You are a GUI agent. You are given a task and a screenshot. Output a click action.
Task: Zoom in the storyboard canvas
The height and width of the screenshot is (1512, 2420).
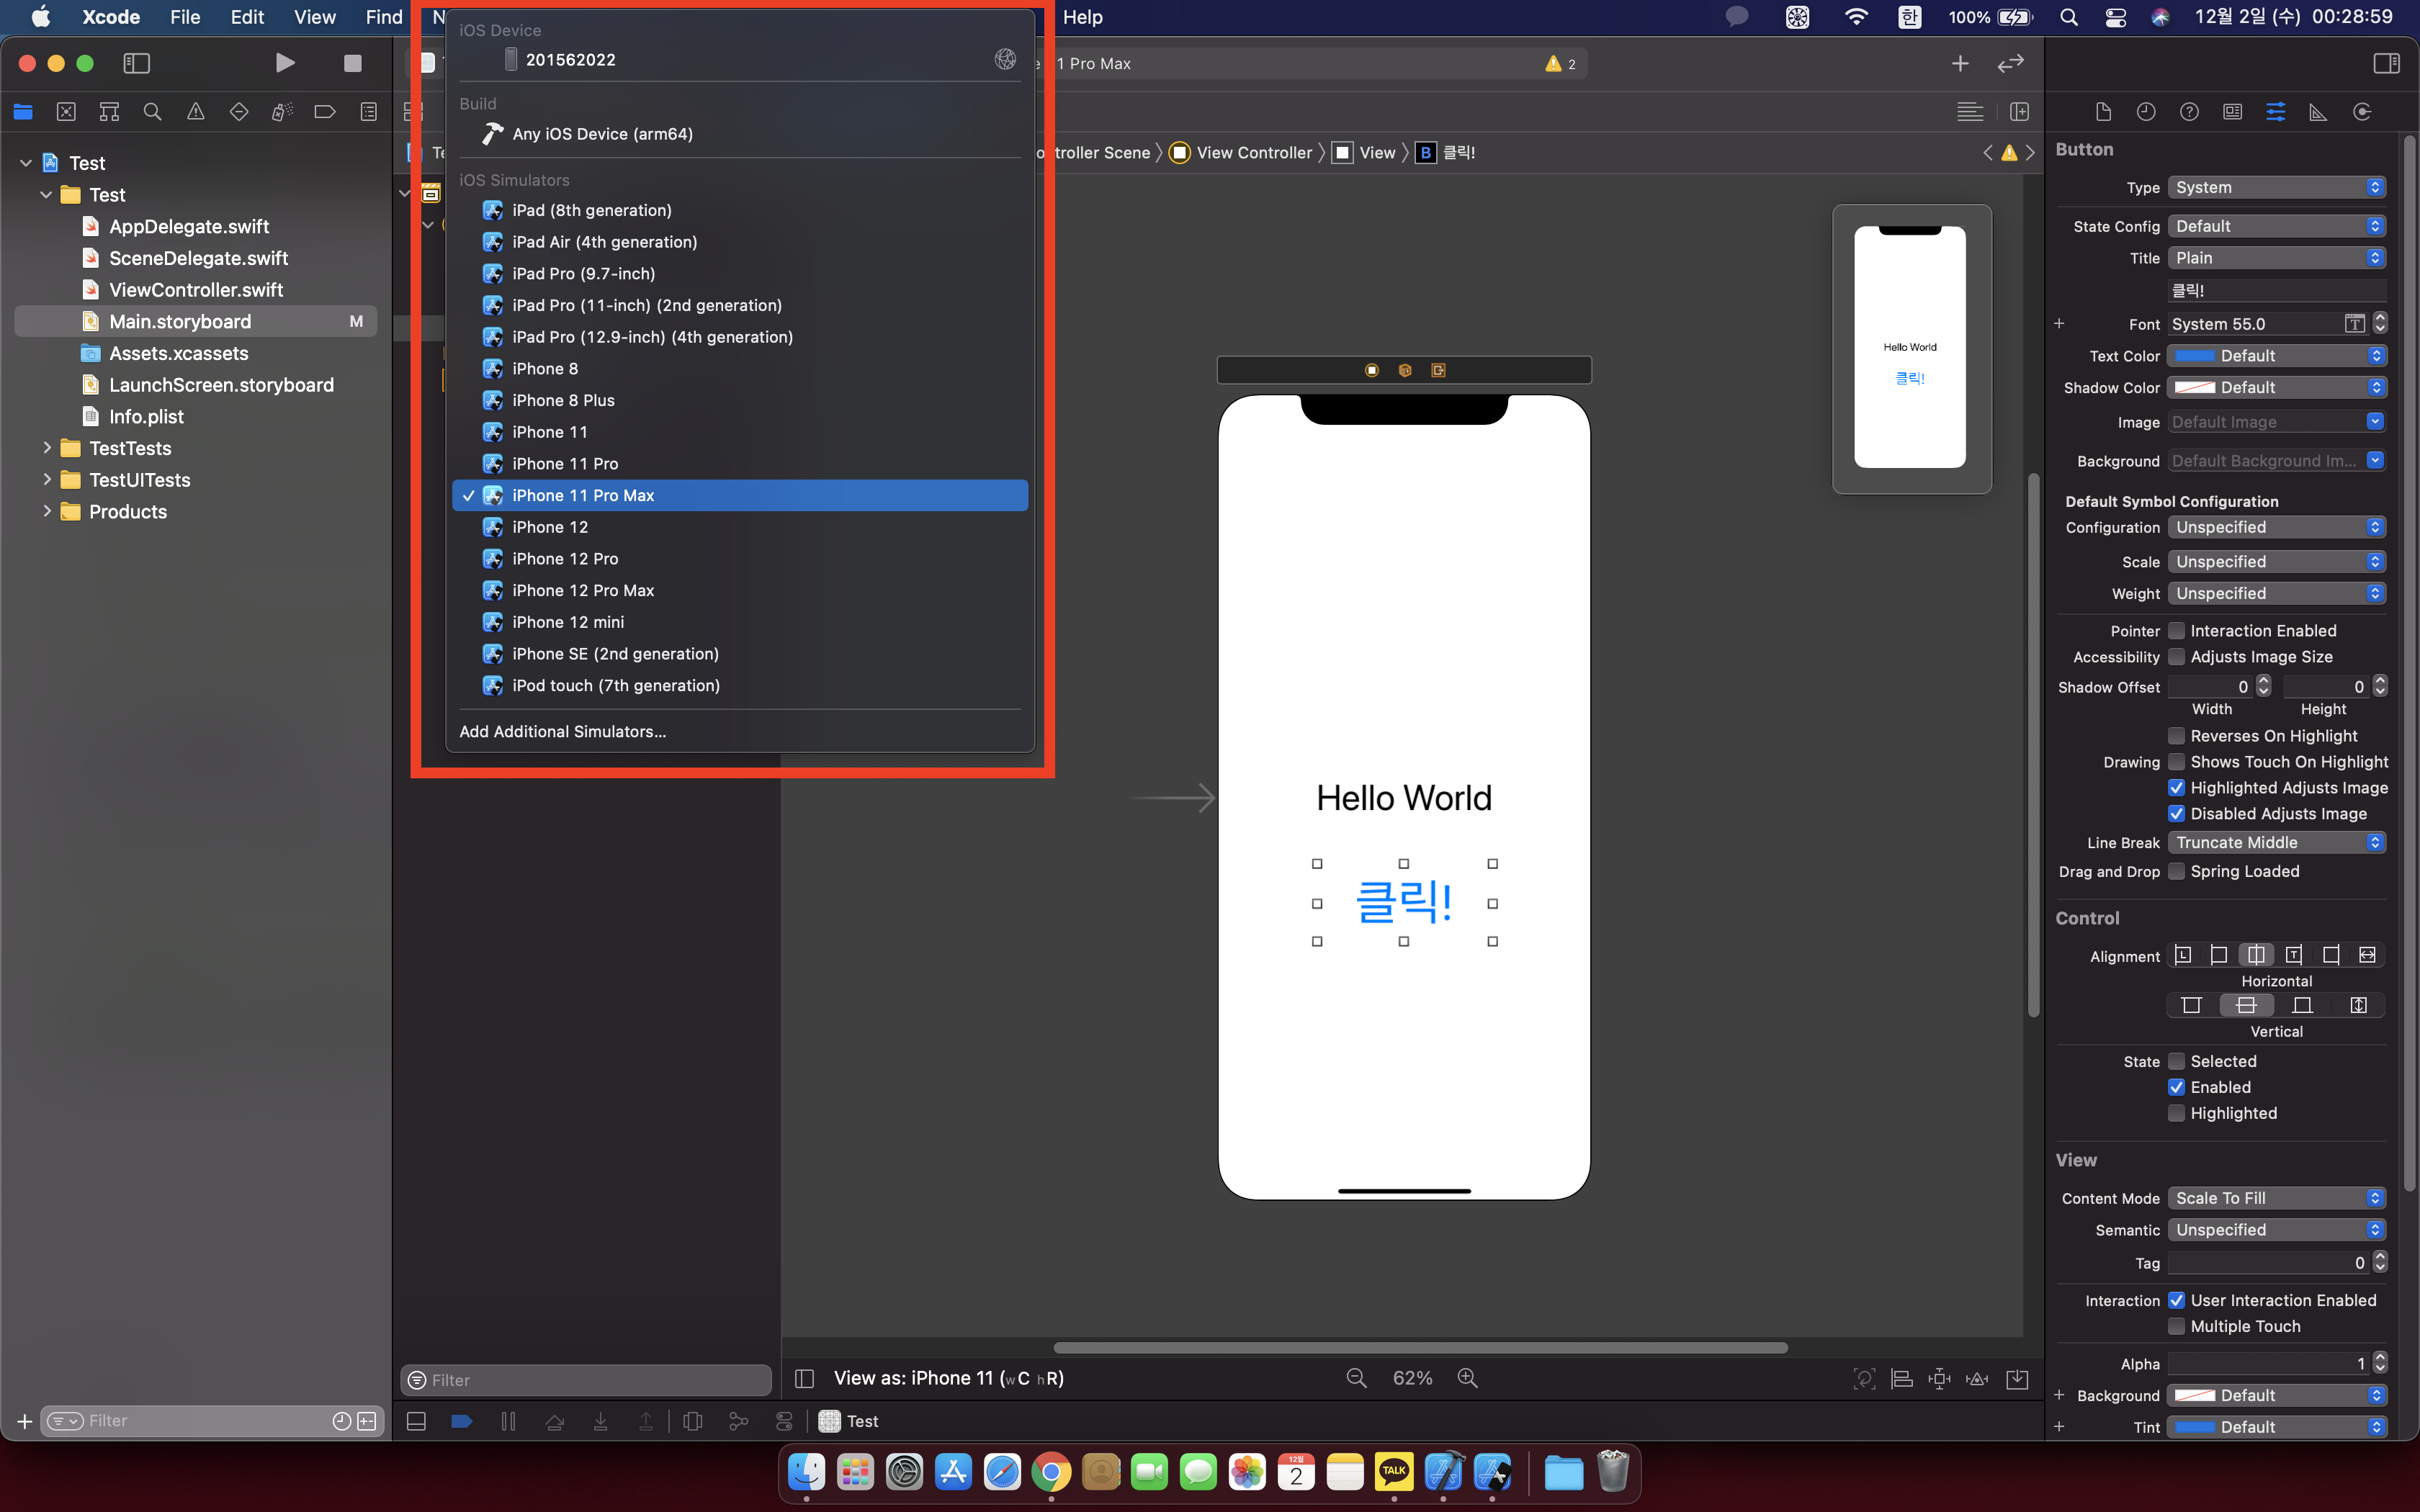pos(1467,1378)
